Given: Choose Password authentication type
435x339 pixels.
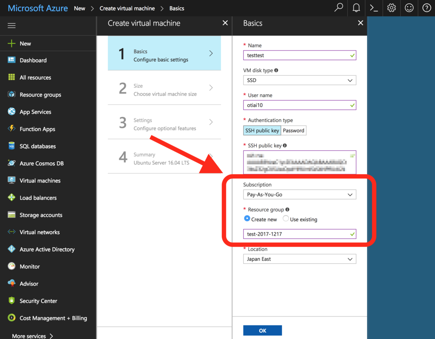Looking at the screenshot, I should tap(294, 130).
